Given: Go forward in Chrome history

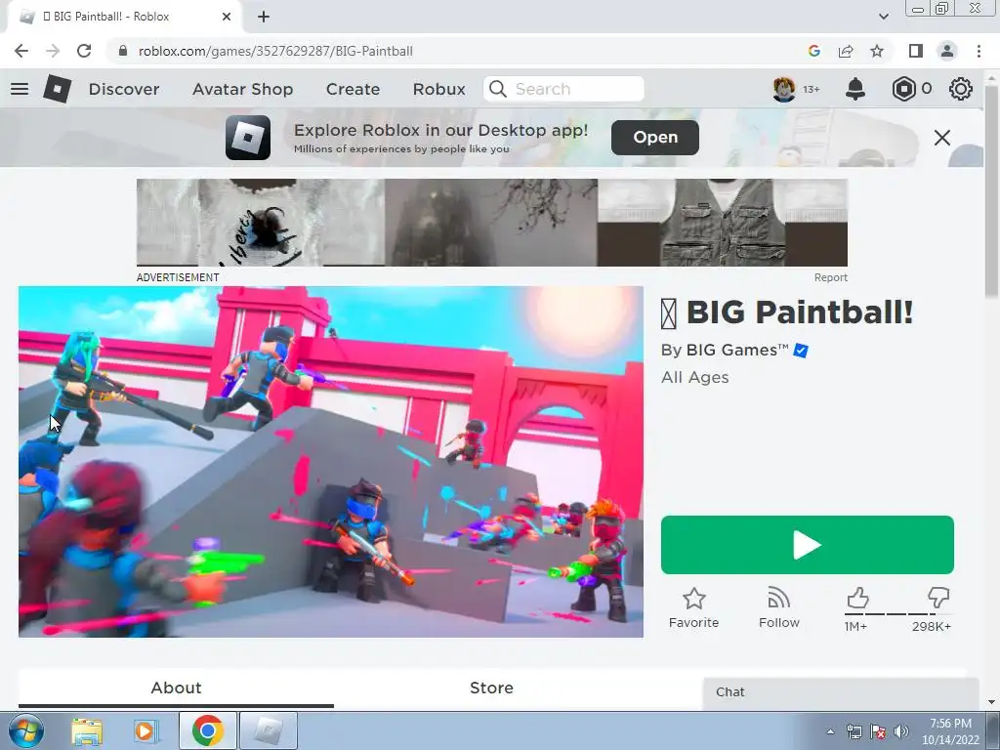Looking at the screenshot, I should point(53,51).
